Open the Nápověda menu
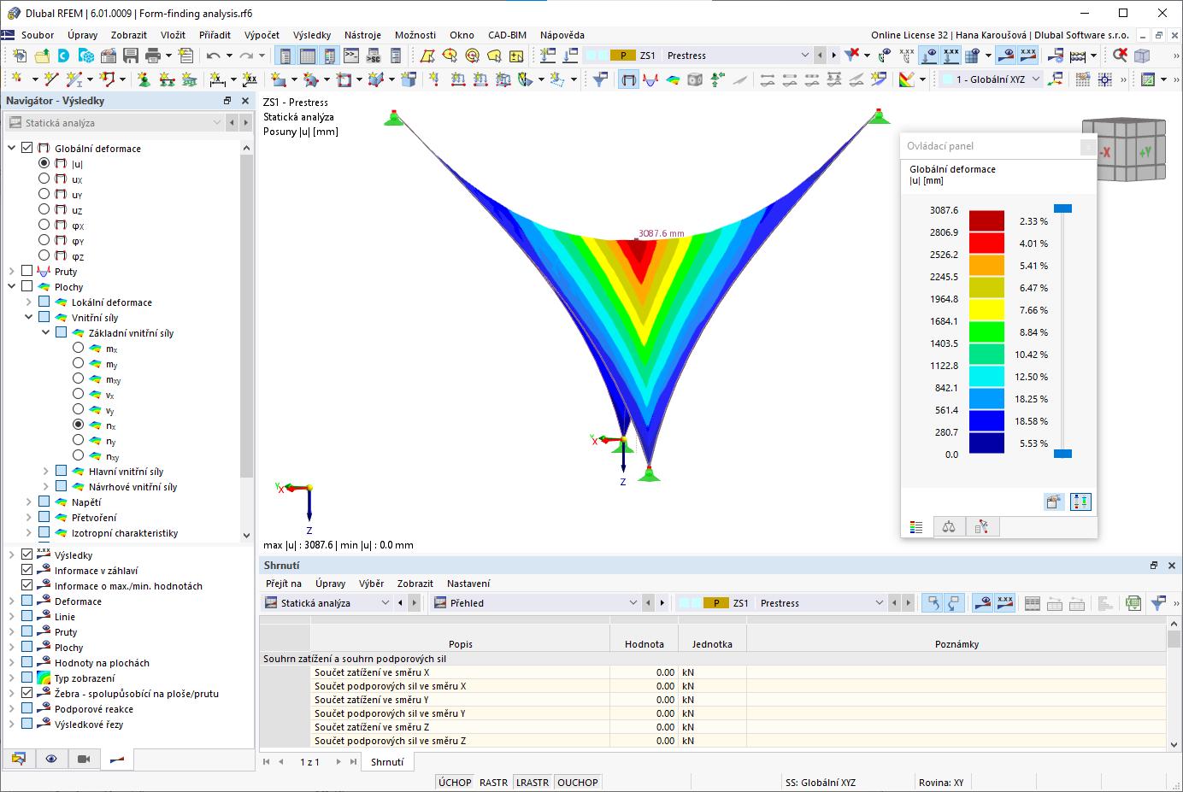Image resolution: width=1183 pixels, height=792 pixels. [562, 35]
